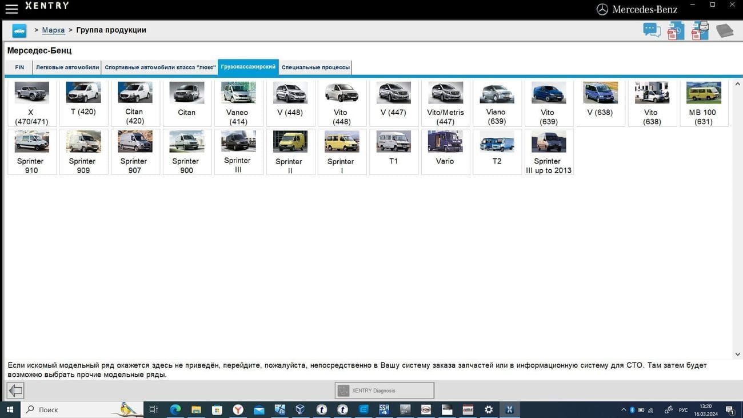Viewport: 743px width, 418px height.
Task: Select the T (420) model tile
Action: pyautogui.click(x=83, y=103)
